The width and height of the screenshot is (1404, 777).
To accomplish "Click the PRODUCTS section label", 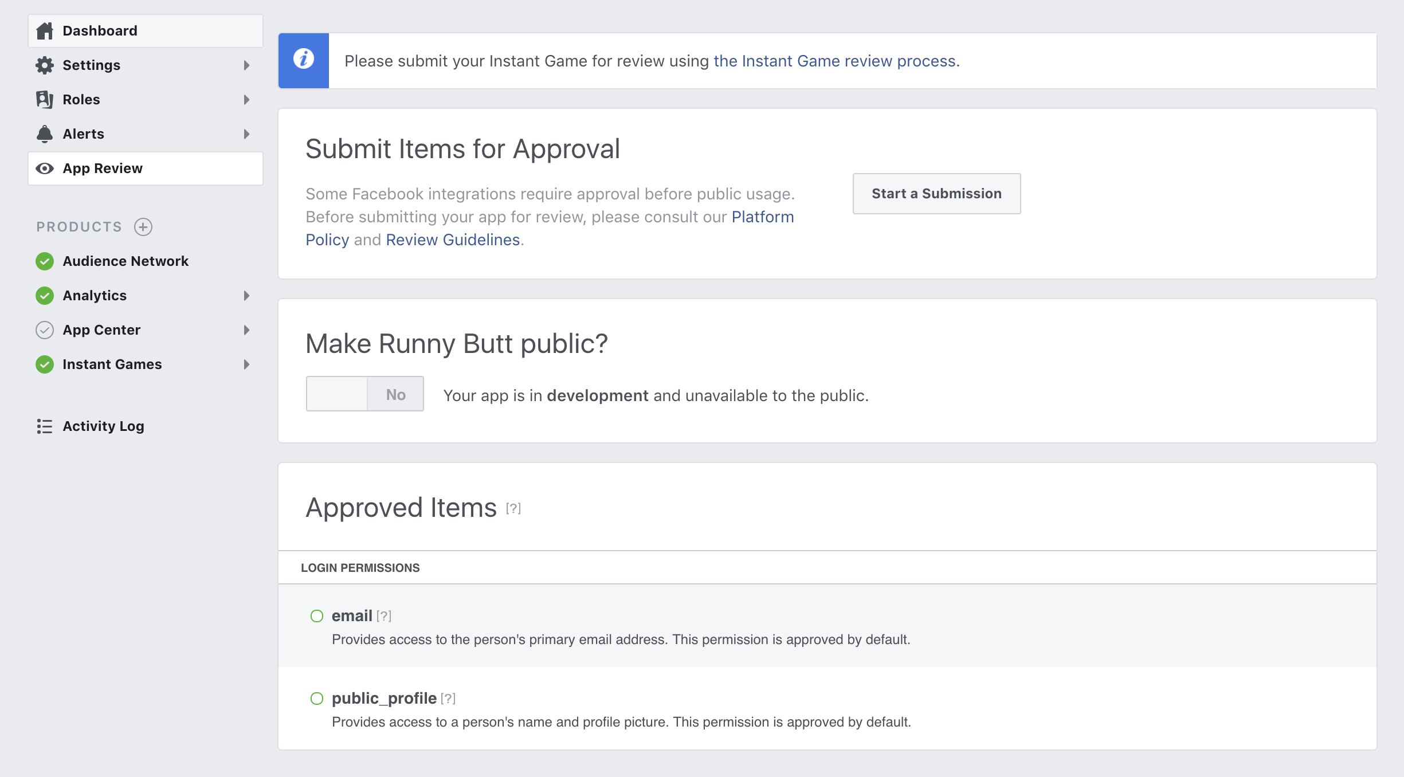I will (79, 227).
